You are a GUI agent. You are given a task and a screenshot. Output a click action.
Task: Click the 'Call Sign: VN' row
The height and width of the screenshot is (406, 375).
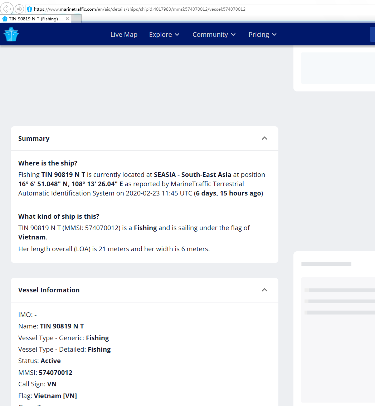(37, 384)
